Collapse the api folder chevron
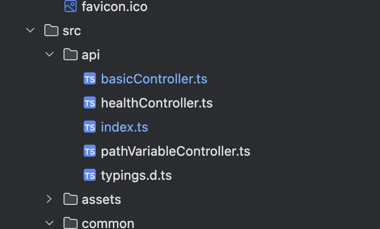This screenshot has height=229, width=380. [49, 55]
